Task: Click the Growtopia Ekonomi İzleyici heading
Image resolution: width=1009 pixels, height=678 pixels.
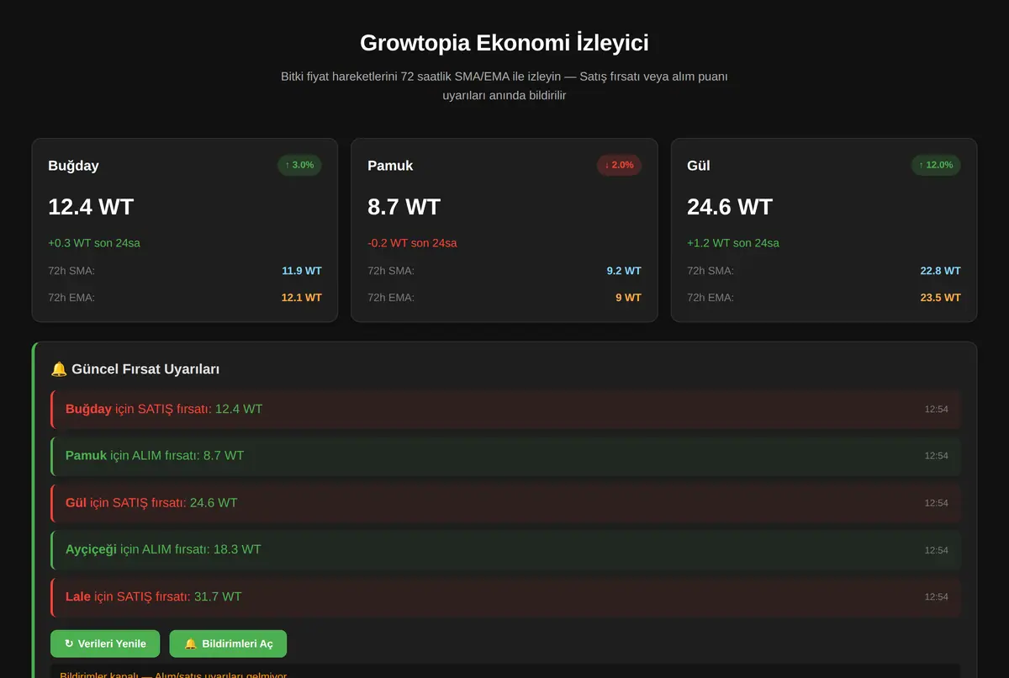Action: (504, 43)
